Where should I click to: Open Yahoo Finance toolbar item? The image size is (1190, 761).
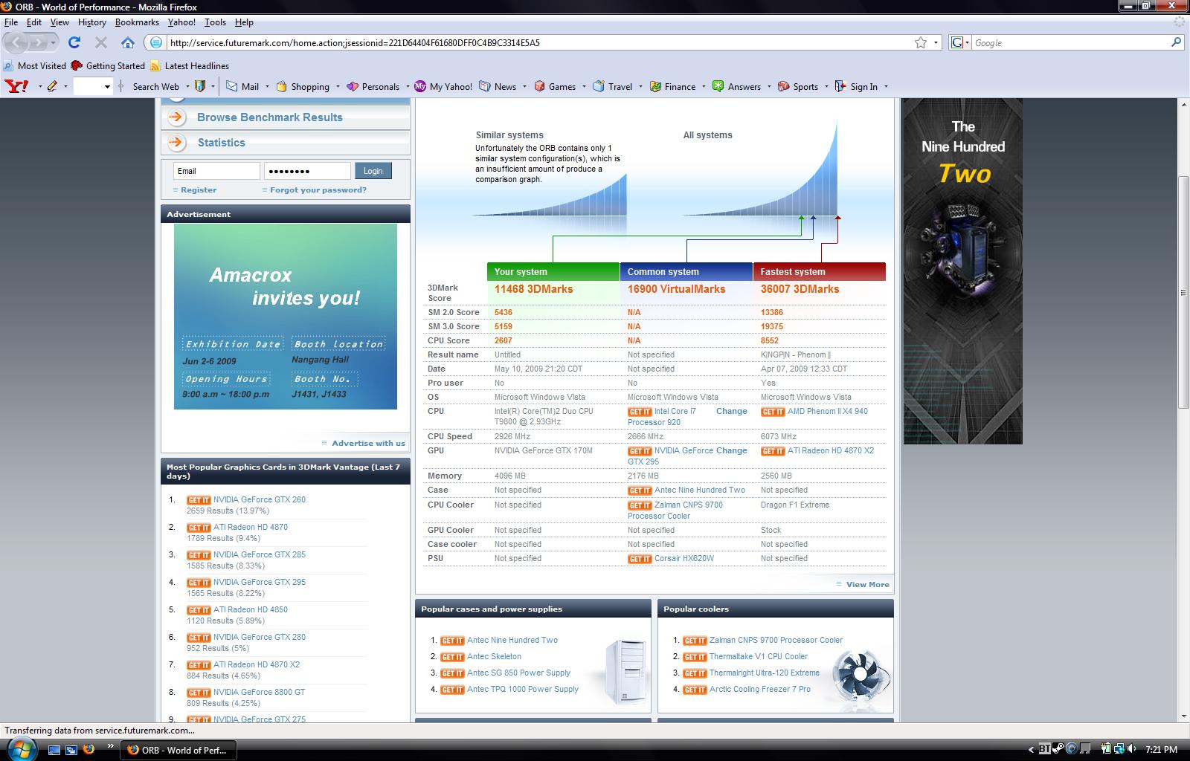point(672,86)
